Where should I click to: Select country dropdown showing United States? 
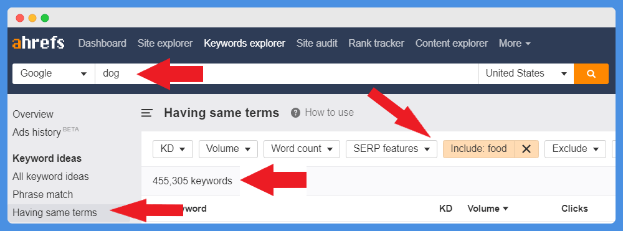(526, 73)
